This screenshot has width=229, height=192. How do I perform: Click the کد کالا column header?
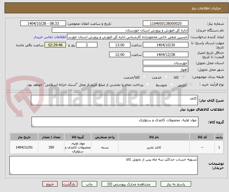(x=202, y=137)
